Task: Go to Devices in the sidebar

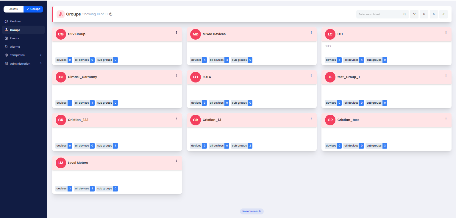Action: (x=15, y=21)
